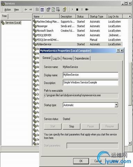Click the Start parameters input field
Screen dimensions: 133x167
(92, 146)
